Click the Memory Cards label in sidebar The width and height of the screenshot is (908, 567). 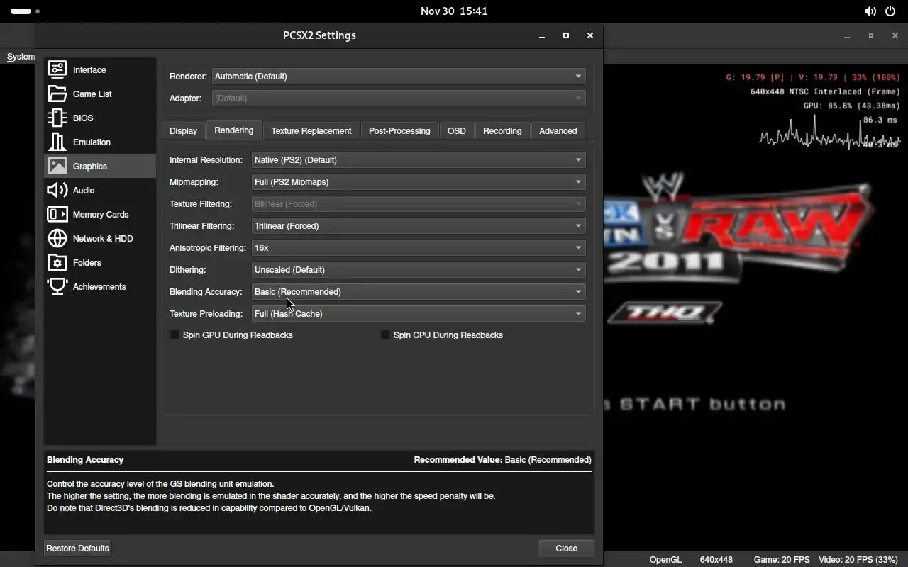tap(101, 214)
